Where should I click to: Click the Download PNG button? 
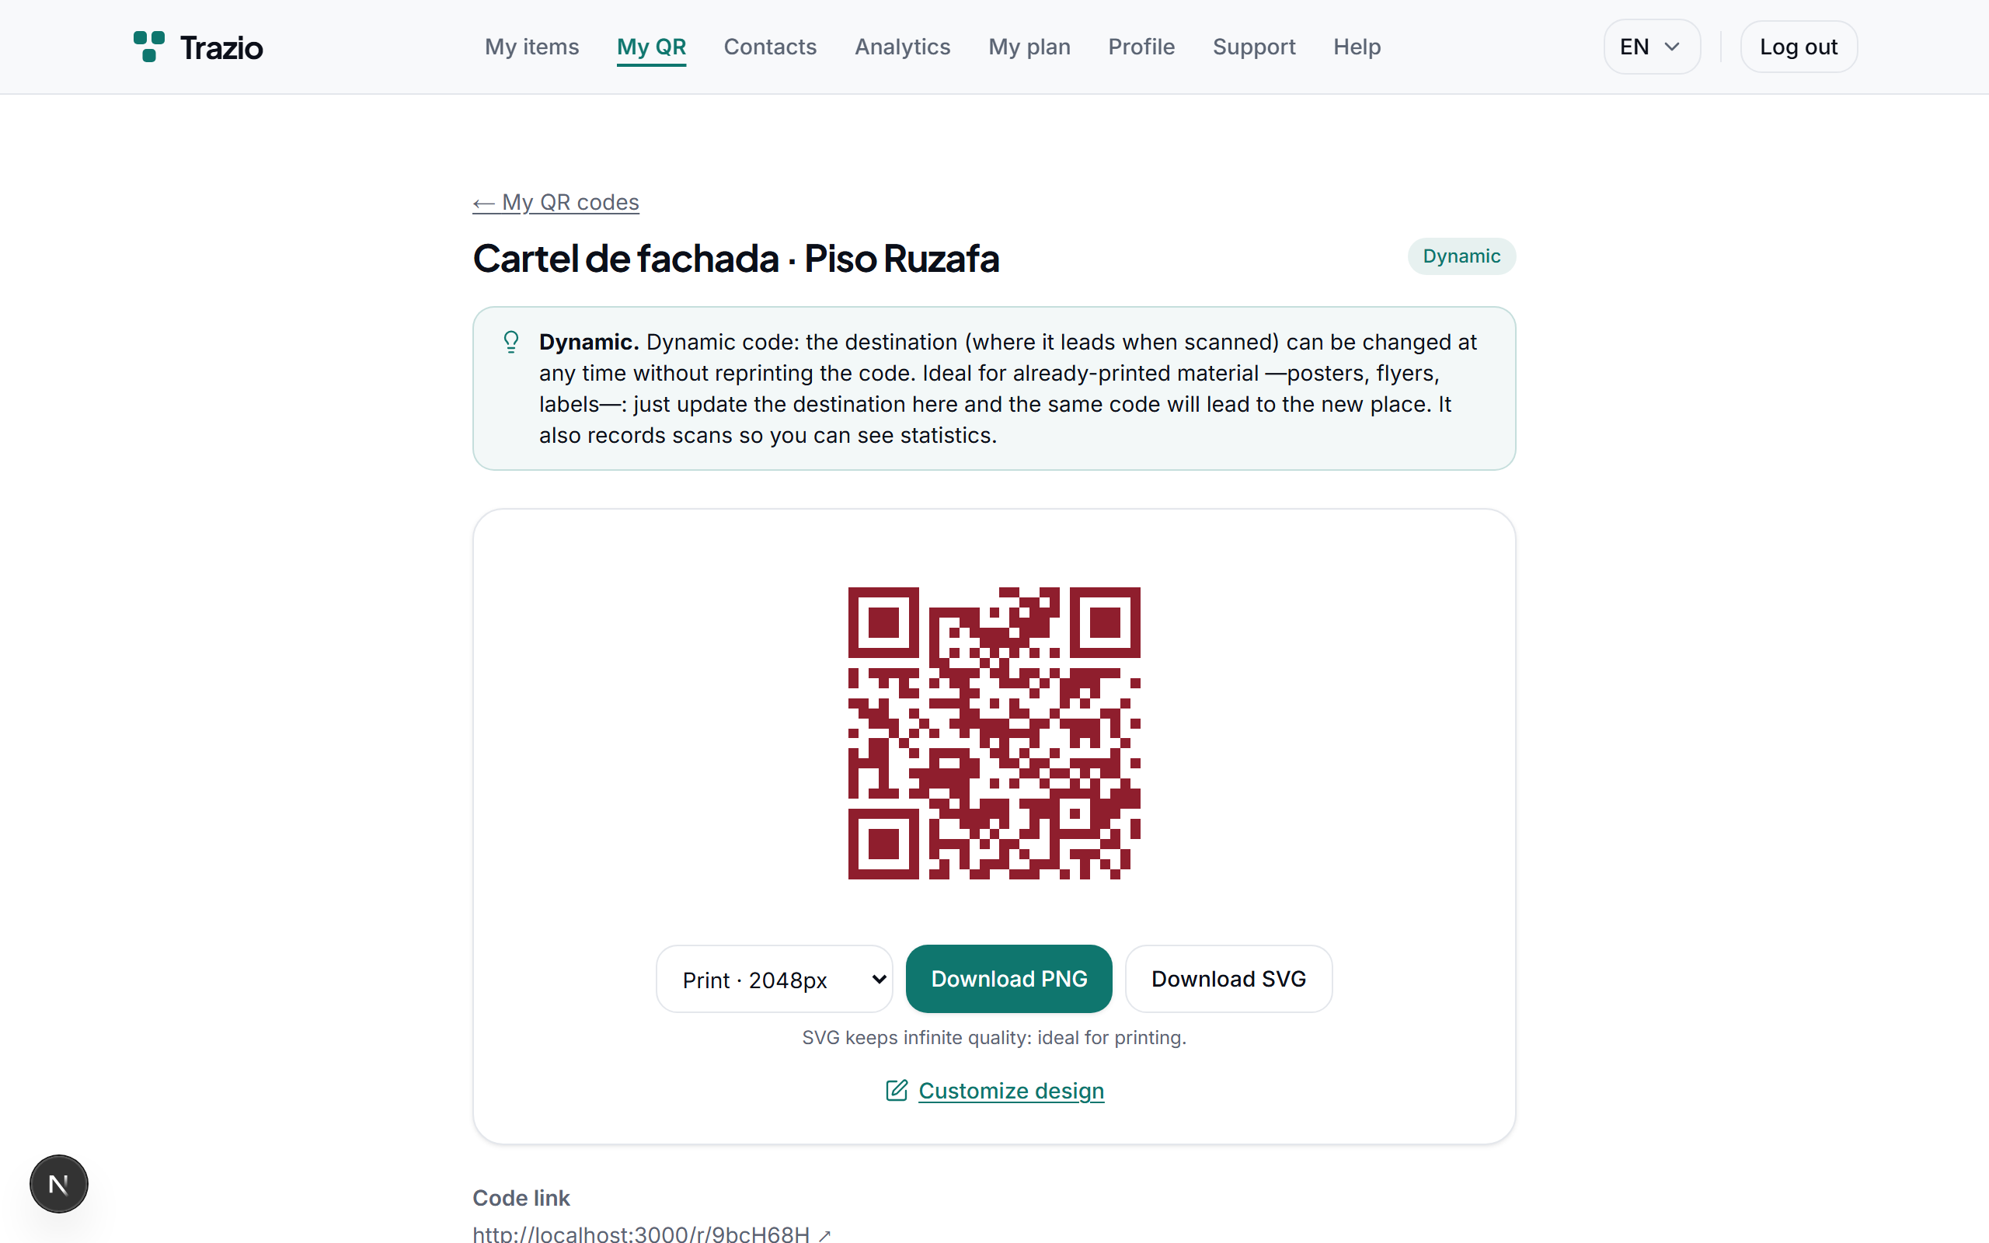(x=1008, y=978)
